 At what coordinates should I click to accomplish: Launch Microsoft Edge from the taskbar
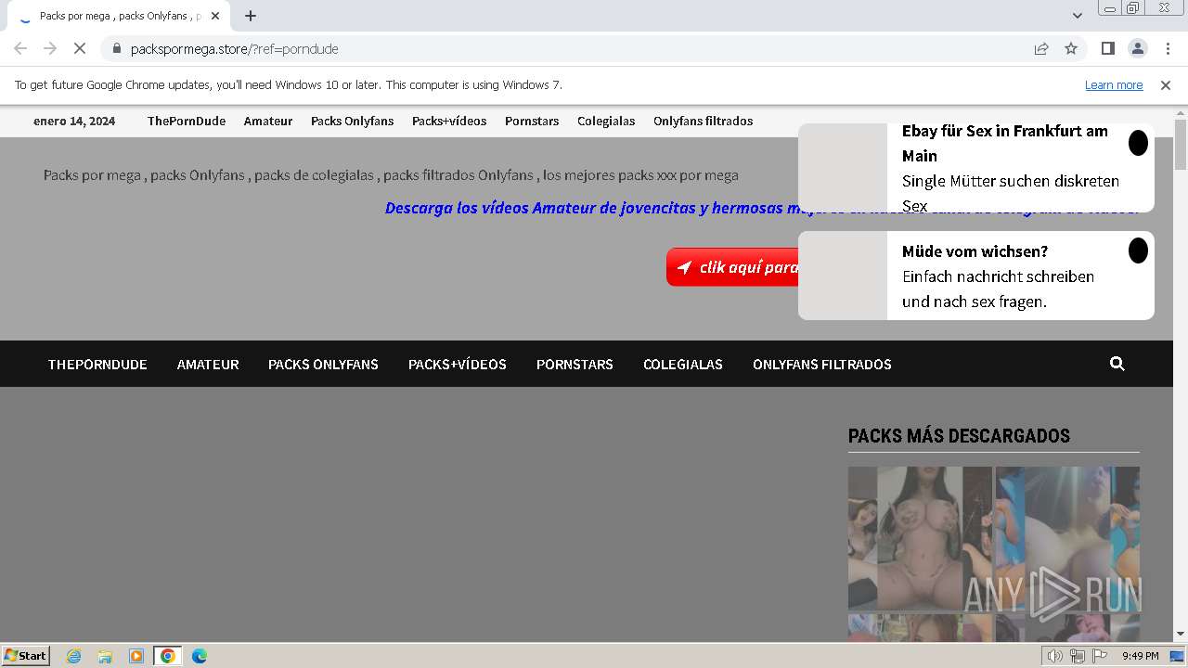pyautogui.click(x=200, y=656)
